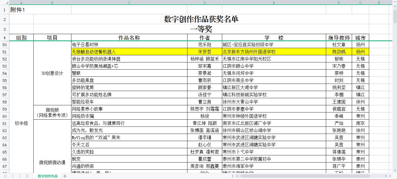Select column A header
Image resolution: width=397 pixels, height=179 pixels.
click(x=22, y=2)
